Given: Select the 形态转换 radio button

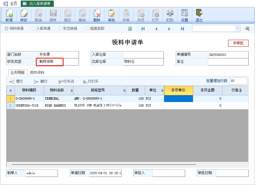Looking at the screenshot, I should tap(60, 29).
